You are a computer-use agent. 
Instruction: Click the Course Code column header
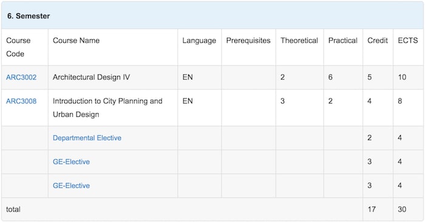18,47
